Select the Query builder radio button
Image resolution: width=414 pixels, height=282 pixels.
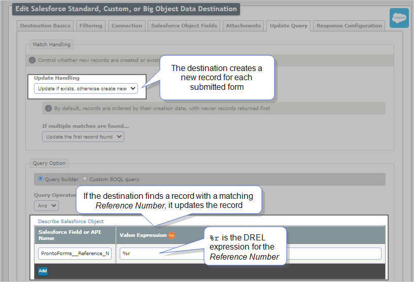[41, 179]
